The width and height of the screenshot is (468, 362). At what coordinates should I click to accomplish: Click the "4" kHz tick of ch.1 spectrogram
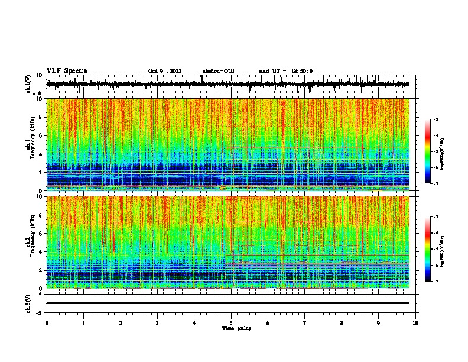point(41,154)
